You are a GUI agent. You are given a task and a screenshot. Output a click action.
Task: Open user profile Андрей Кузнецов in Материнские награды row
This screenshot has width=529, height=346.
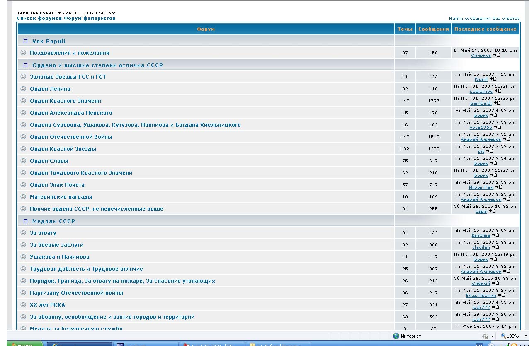click(x=480, y=199)
